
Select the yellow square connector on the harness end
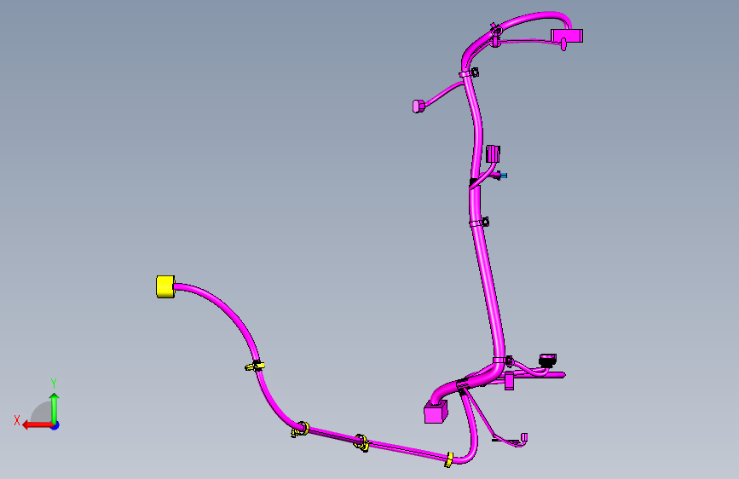165,286
